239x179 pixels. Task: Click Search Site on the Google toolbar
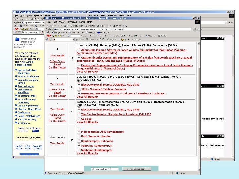click(x=92, y=39)
